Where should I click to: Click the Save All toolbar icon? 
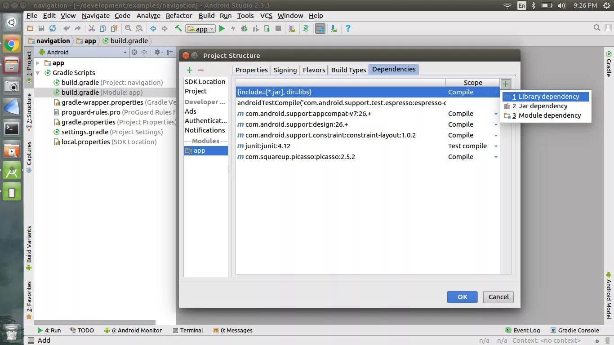point(41,28)
